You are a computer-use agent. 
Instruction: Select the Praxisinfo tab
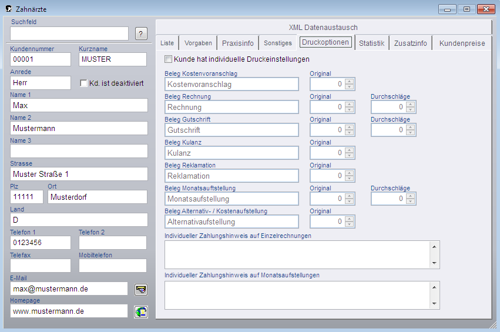[x=238, y=43]
